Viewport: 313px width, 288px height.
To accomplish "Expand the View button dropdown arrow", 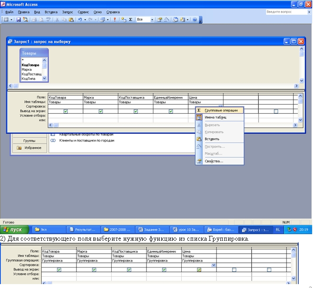I will coord(12,20).
